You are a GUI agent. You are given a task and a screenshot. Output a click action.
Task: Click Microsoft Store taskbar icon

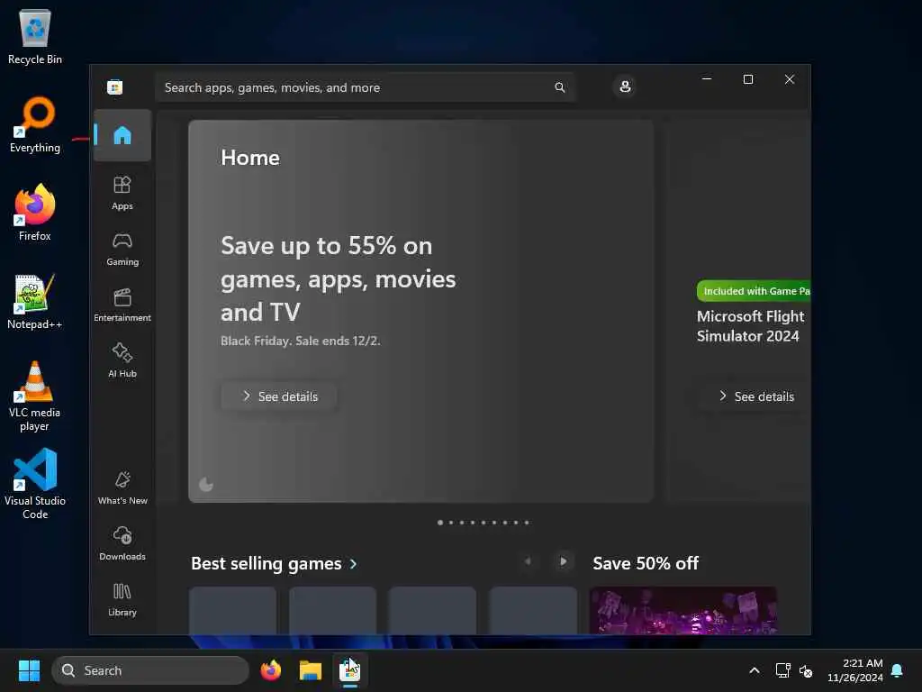point(350,670)
